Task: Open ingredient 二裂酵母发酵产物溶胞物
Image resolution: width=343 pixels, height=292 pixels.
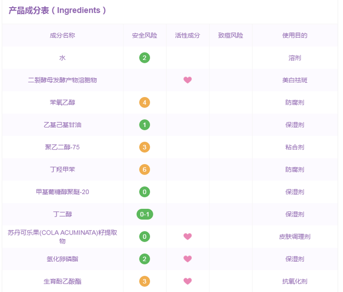Action: pos(62,80)
